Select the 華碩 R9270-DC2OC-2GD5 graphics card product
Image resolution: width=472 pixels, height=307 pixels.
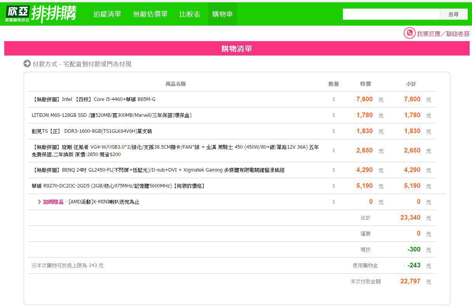click(x=118, y=186)
